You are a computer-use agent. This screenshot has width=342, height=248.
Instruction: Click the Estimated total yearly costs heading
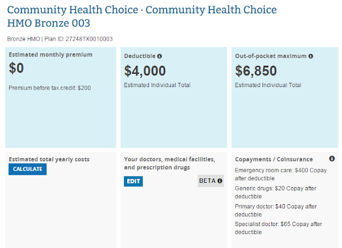coord(49,159)
